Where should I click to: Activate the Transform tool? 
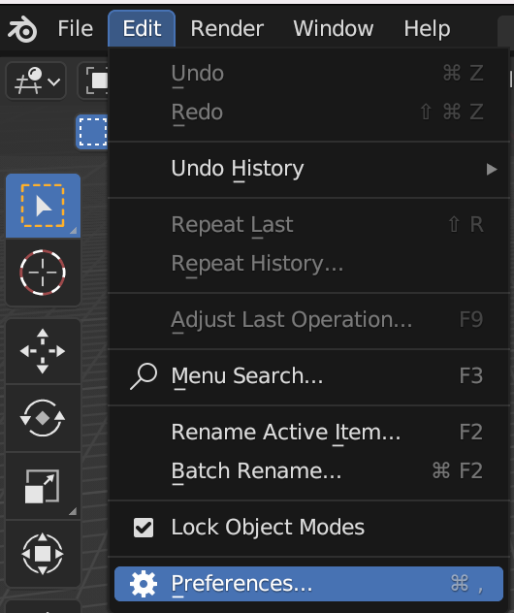[x=43, y=554]
